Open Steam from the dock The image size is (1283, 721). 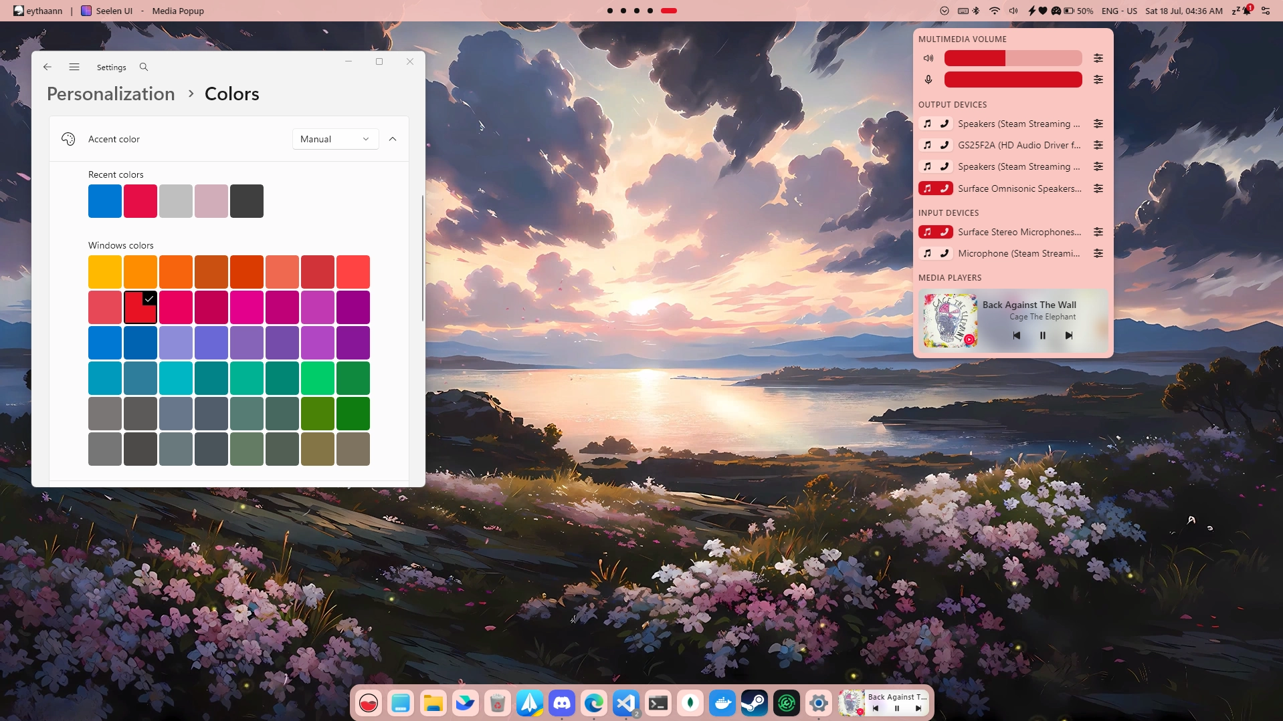point(755,703)
